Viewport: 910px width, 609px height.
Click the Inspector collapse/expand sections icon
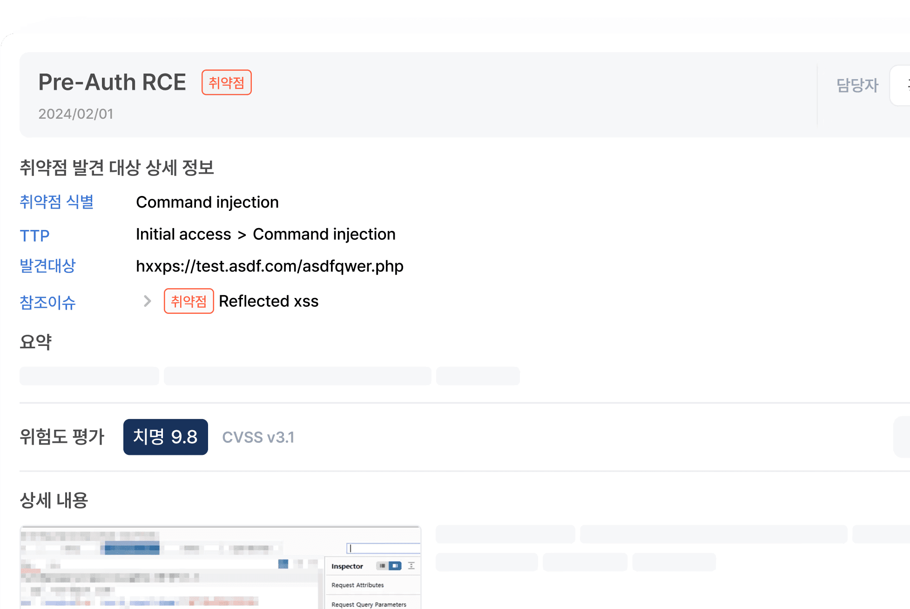tap(411, 566)
